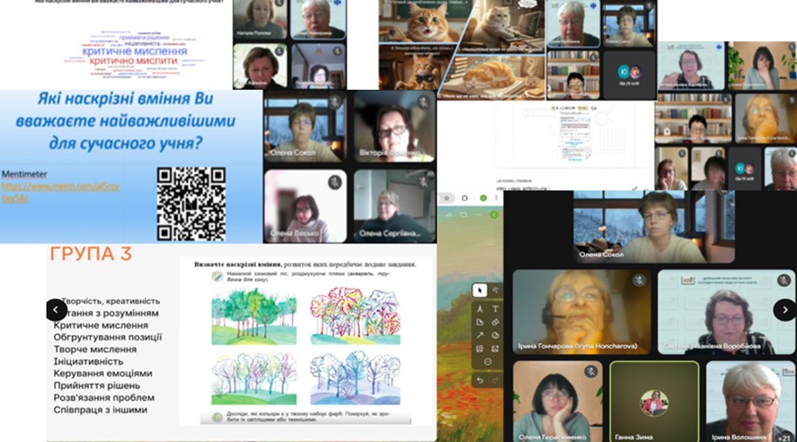Select the arrow connector tool in whiteboard toolbar

click(x=481, y=335)
